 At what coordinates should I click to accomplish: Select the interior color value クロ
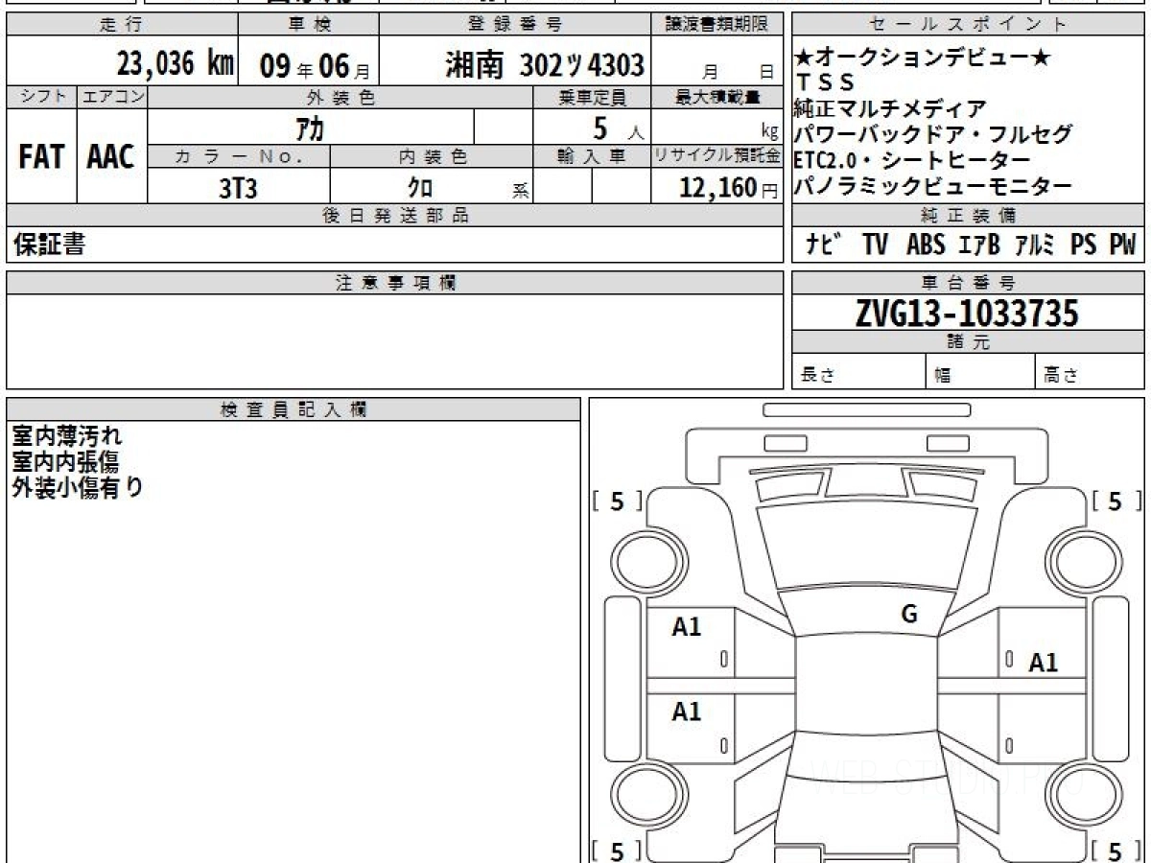(420, 188)
